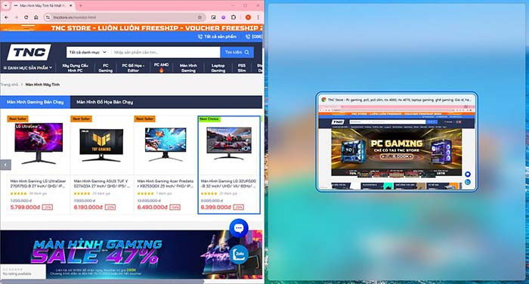
Task: Open the tab search chevron in Chrome
Action: click(x=5, y=6)
